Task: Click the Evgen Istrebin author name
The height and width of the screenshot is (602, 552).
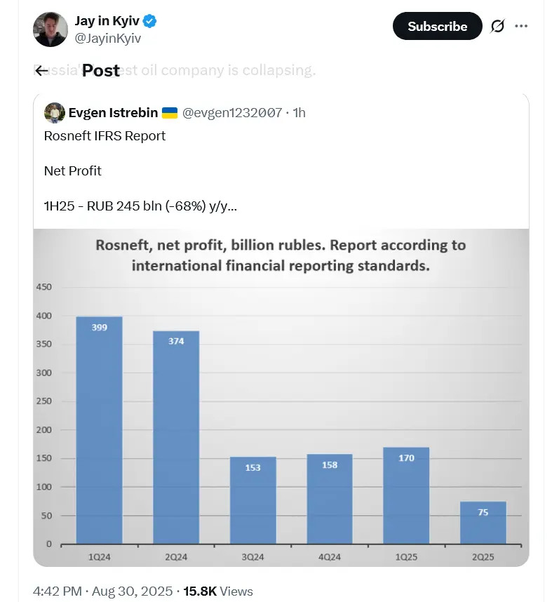Action: tap(113, 113)
